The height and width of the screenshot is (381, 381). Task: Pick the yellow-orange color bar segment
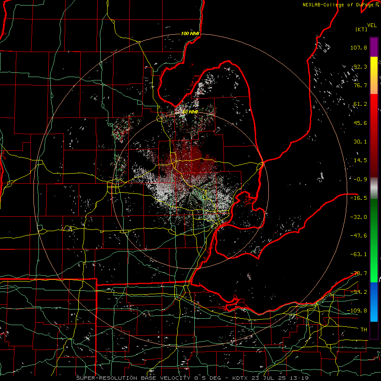pyautogui.click(x=374, y=75)
